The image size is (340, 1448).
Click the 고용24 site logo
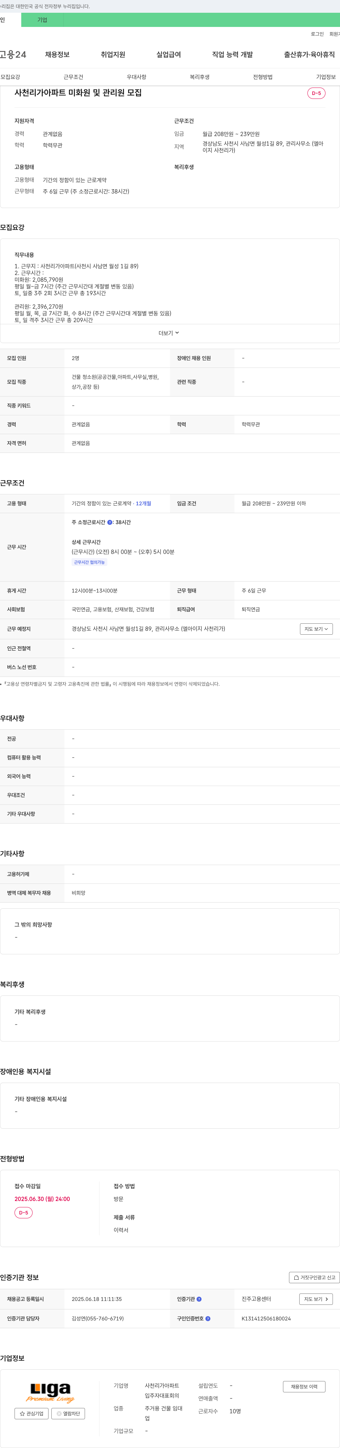(x=13, y=55)
